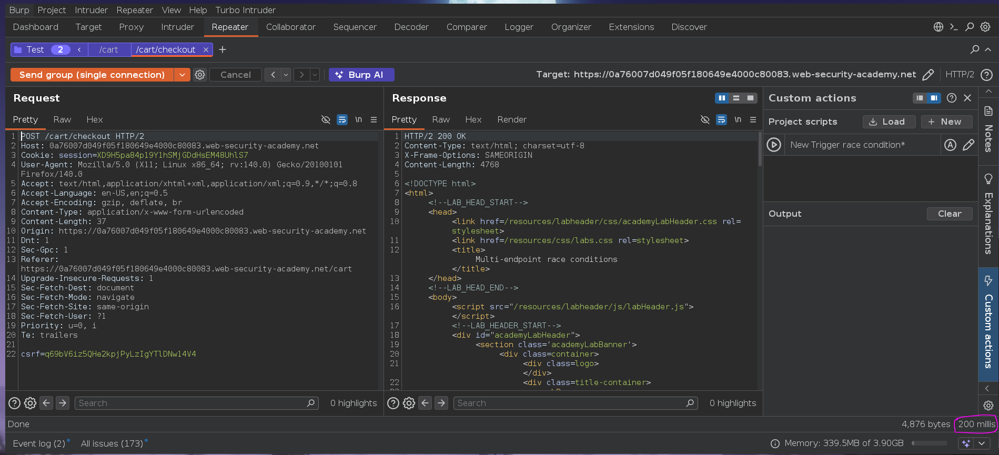Open the Turbo Intruder menu

(x=245, y=10)
